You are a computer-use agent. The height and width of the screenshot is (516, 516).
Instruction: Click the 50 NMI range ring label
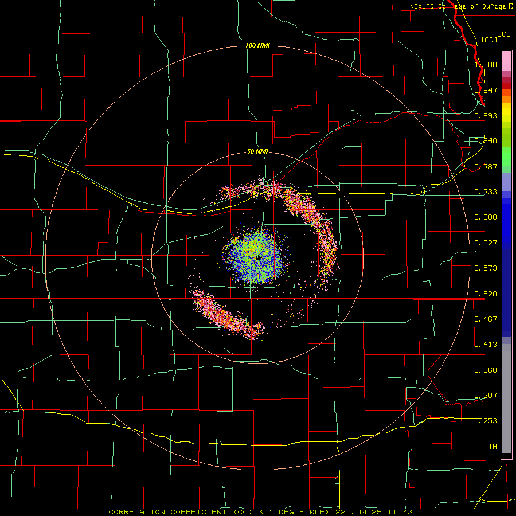(x=257, y=151)
